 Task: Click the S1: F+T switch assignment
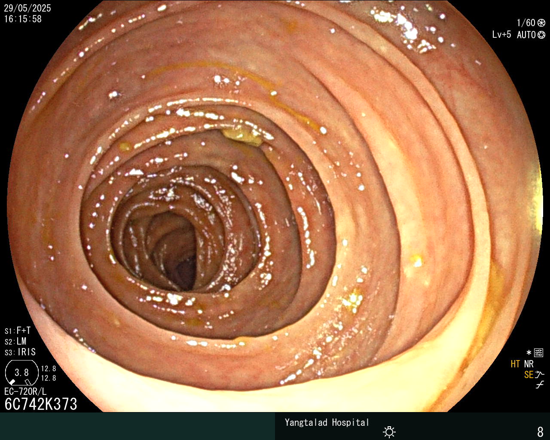point(18,330)
